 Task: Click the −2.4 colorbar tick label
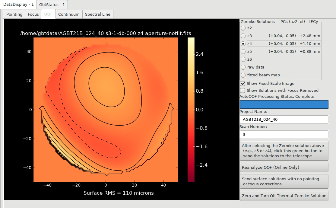[202, 165]
